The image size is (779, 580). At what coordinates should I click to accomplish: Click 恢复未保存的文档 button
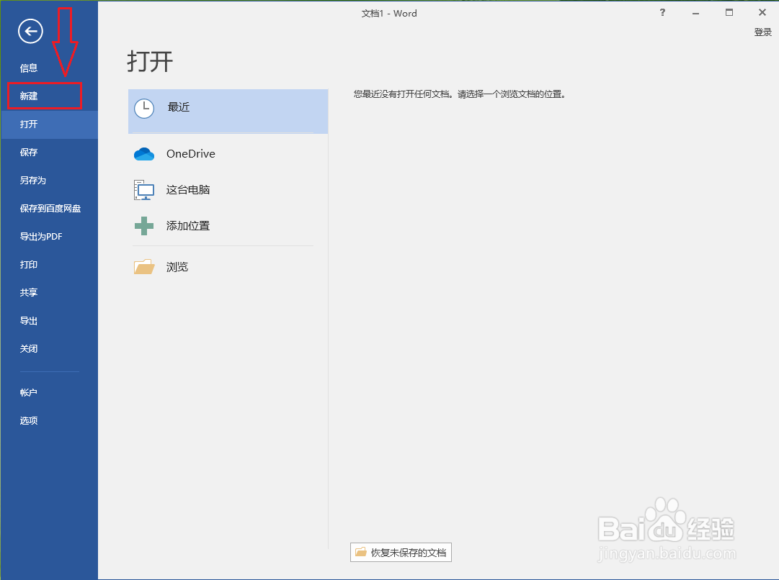click(x=401, y=552)
